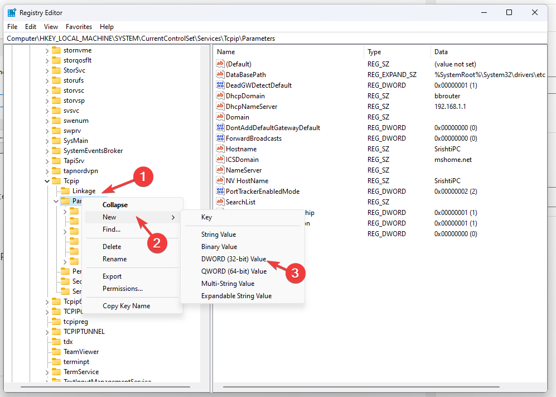Select the DhcpNameServer string value icon
Image resolution: width=556 pixels, height=397 pixels.
point(220,107)
